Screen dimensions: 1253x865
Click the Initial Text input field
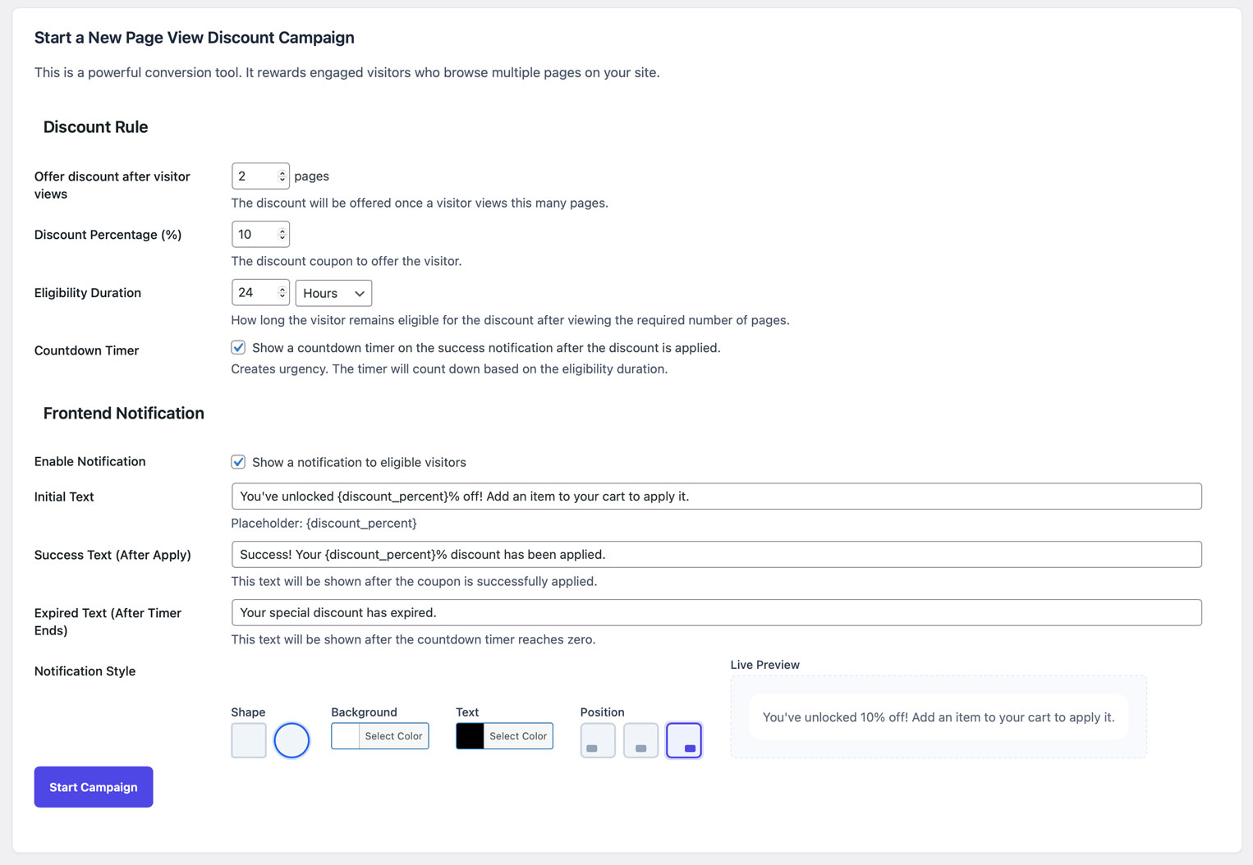click(716, 496)
